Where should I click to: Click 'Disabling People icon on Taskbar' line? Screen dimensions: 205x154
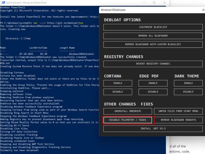pyautogui.click(x=22, y=138)
